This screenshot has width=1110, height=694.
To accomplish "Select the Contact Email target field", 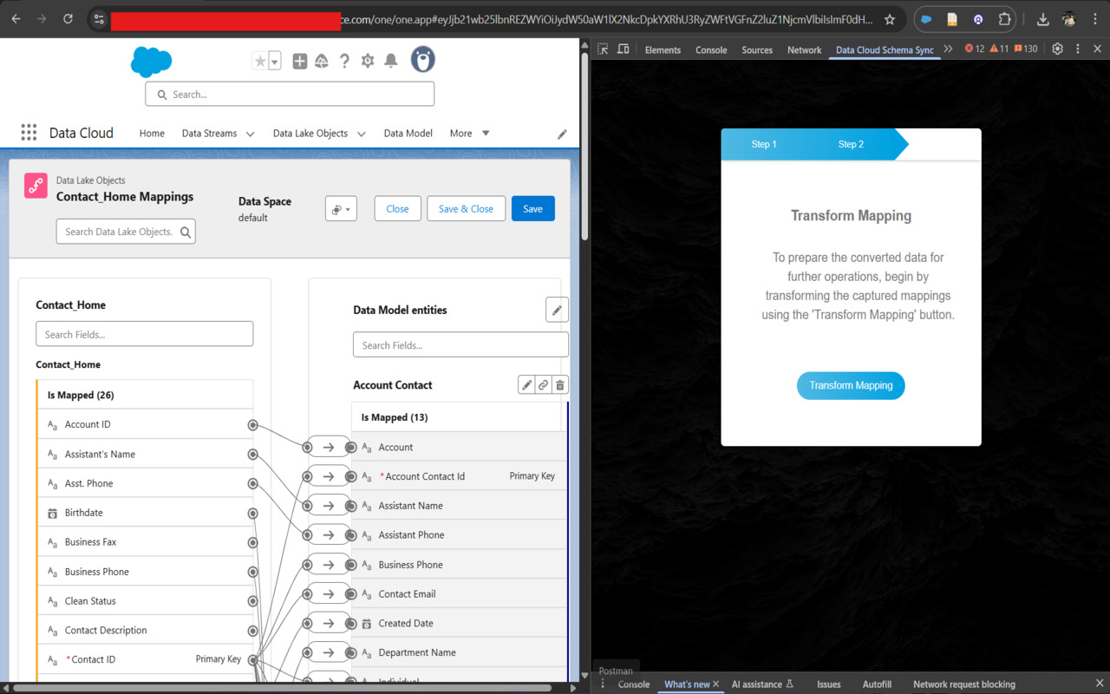I will 459,593.
